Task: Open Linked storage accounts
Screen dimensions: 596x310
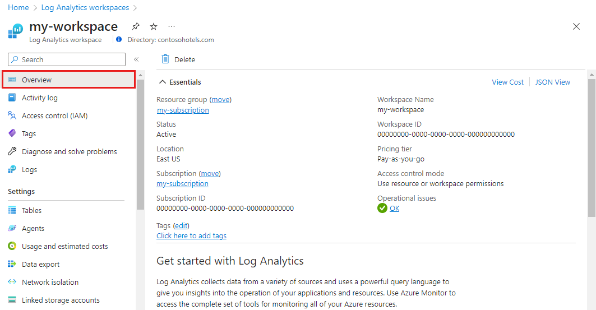Action: (61, 300)
